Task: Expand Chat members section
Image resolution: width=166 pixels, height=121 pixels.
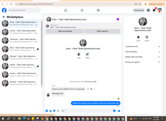Action: [x=143, y=52]
